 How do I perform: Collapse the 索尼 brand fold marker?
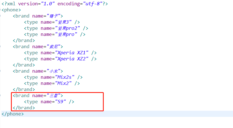(x=0, y=46)
